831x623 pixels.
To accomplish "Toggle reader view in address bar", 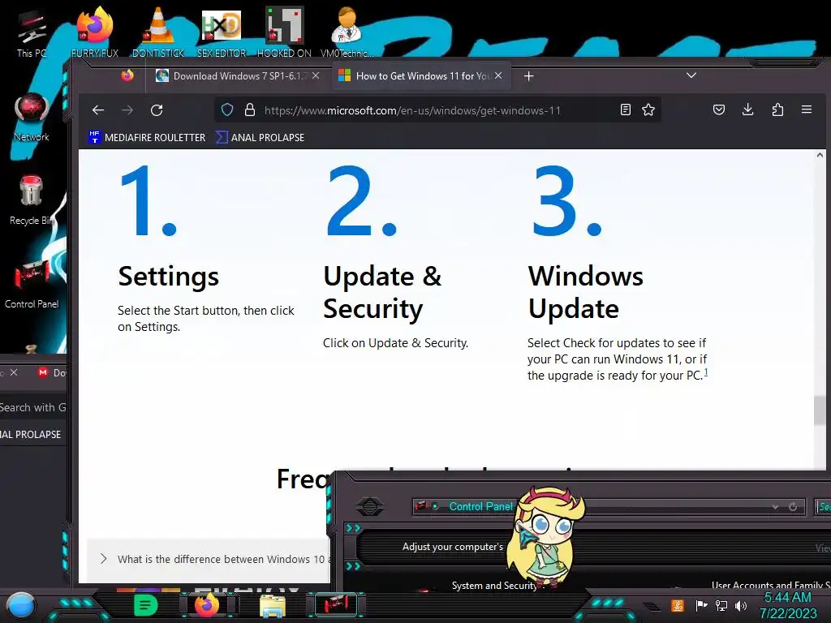I will [x=626, y=110].
